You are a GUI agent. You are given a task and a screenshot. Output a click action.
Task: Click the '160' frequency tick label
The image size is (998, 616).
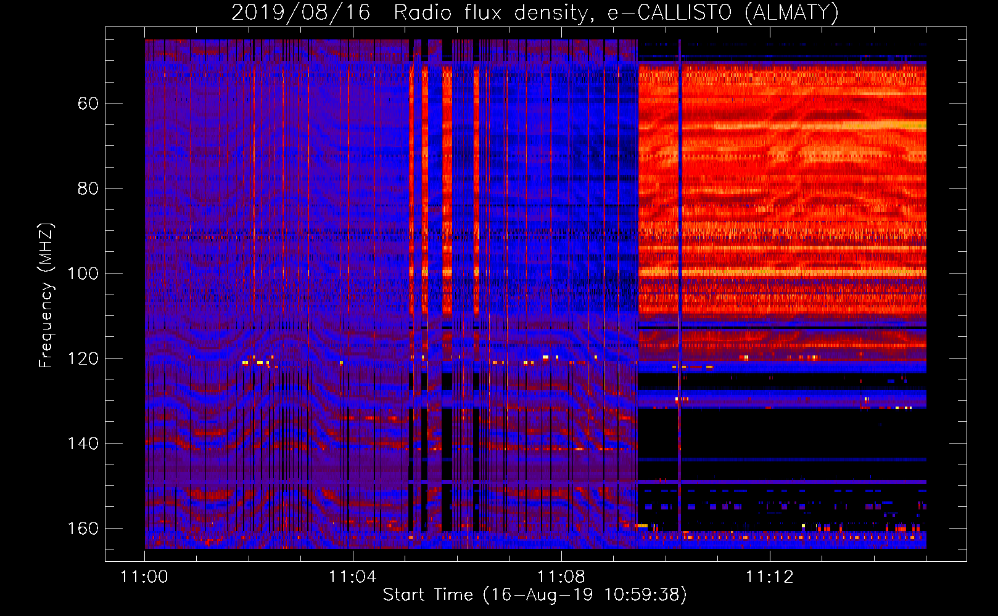pos(83,529)
